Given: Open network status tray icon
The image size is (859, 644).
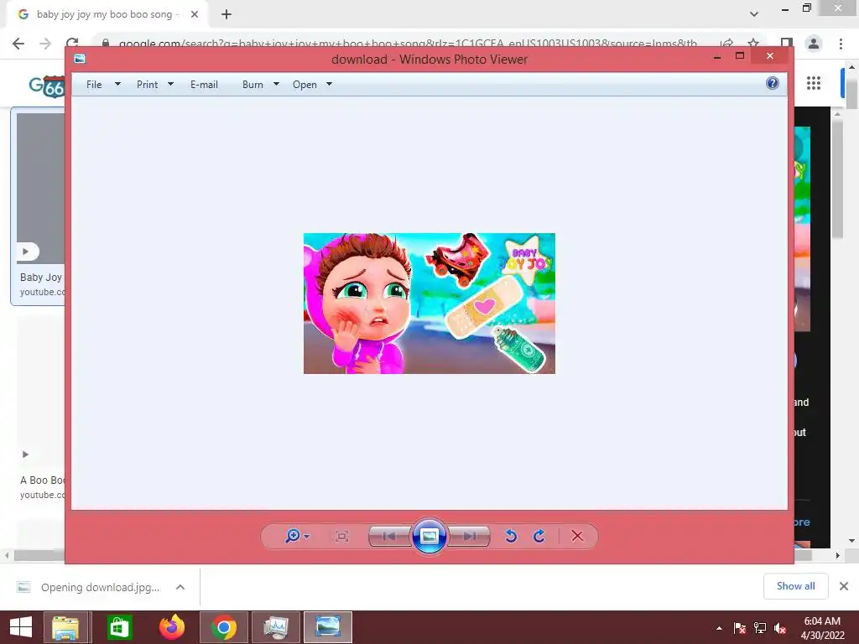Looking at the screenshot, I should [x=760, y=628].
